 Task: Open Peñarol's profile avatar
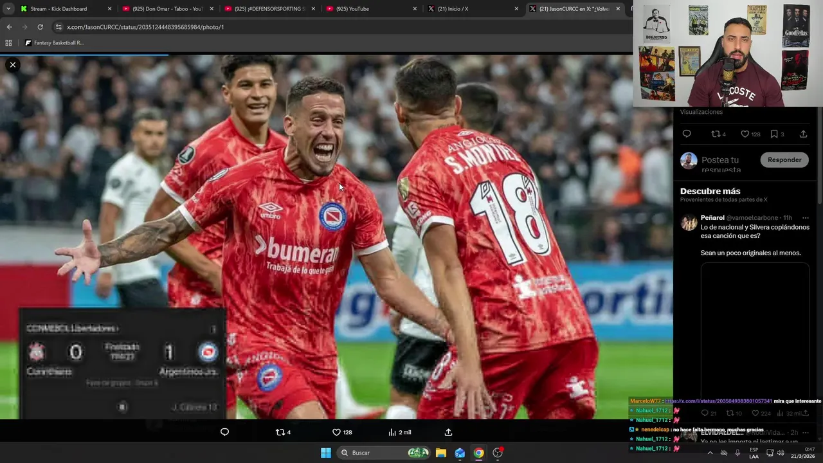coord(689,222)
